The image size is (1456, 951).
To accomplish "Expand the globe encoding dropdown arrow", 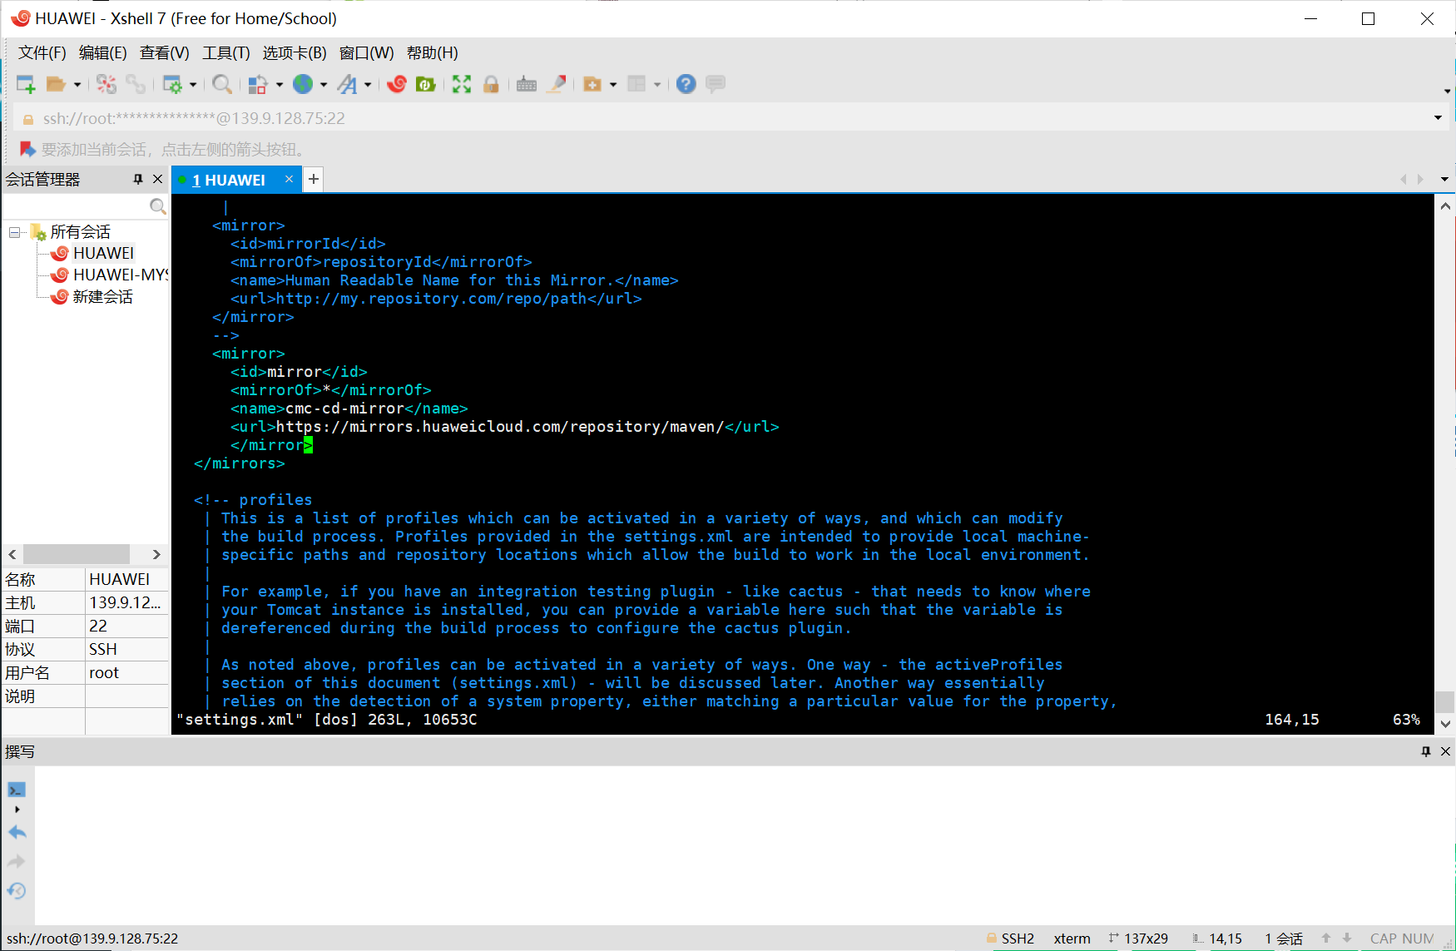I will [324, 85].
